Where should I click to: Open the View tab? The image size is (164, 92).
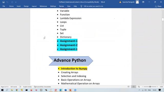tap(69, 6)
